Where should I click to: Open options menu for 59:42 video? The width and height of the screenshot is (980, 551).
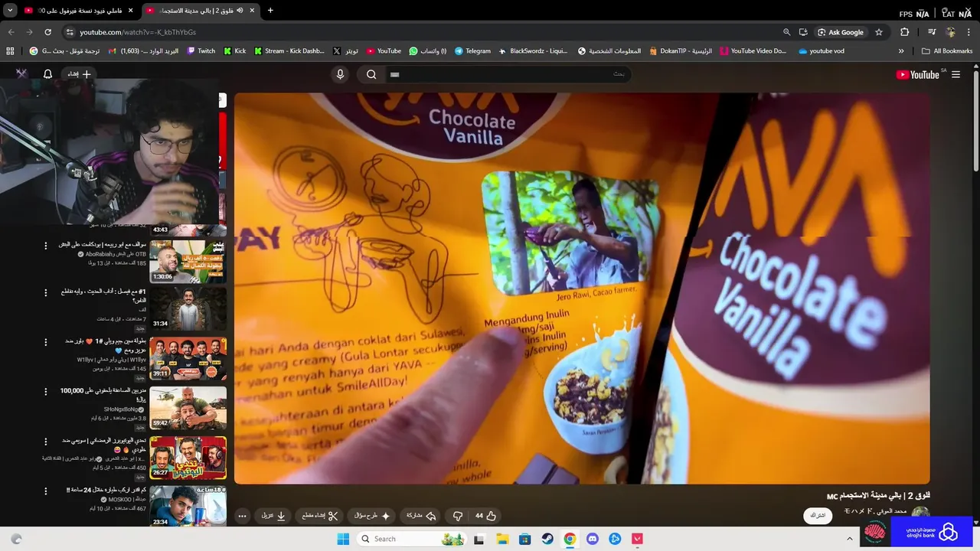coord(45,391)
